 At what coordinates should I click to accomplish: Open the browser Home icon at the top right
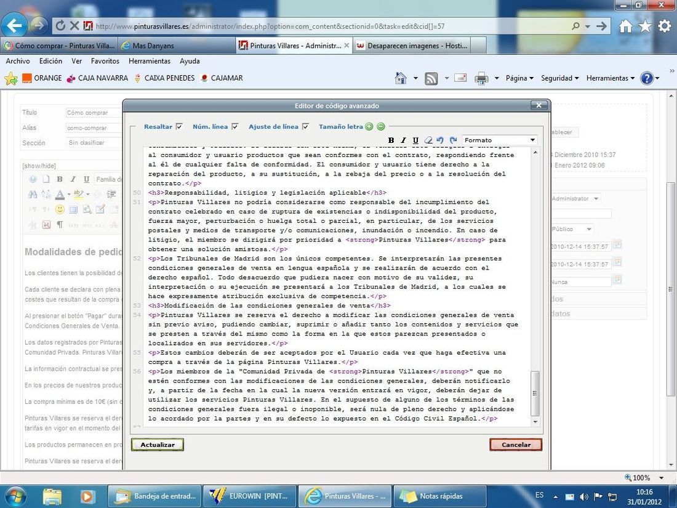click(x=626, y=26)
